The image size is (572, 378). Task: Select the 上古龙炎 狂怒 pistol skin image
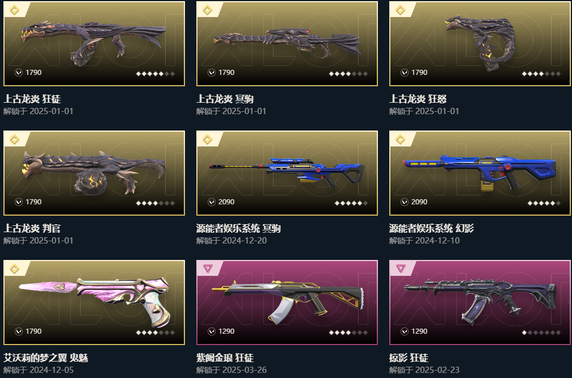480,43
